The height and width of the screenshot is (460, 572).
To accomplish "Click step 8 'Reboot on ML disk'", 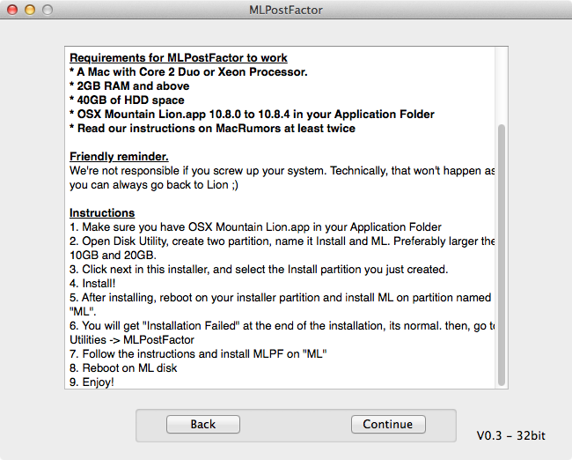I will tap(123, 368).
